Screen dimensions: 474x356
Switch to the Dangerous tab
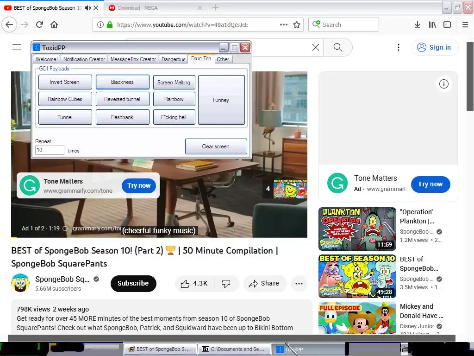point(173,59)
